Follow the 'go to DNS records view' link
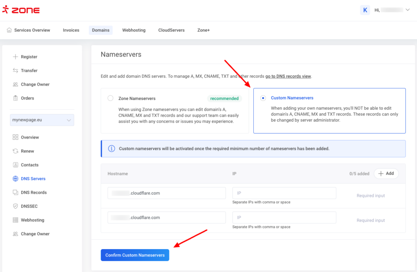Screen dimensions: 417x272 [x=288, y=76]
